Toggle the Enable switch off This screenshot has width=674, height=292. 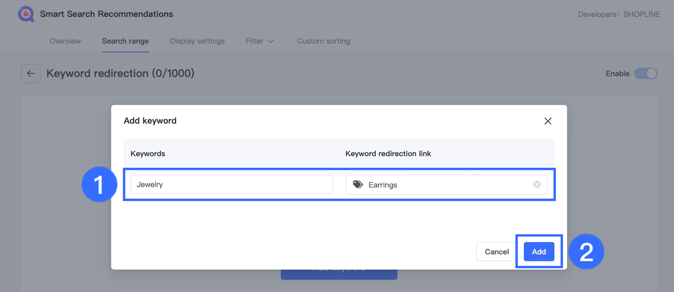pos(645,74)
